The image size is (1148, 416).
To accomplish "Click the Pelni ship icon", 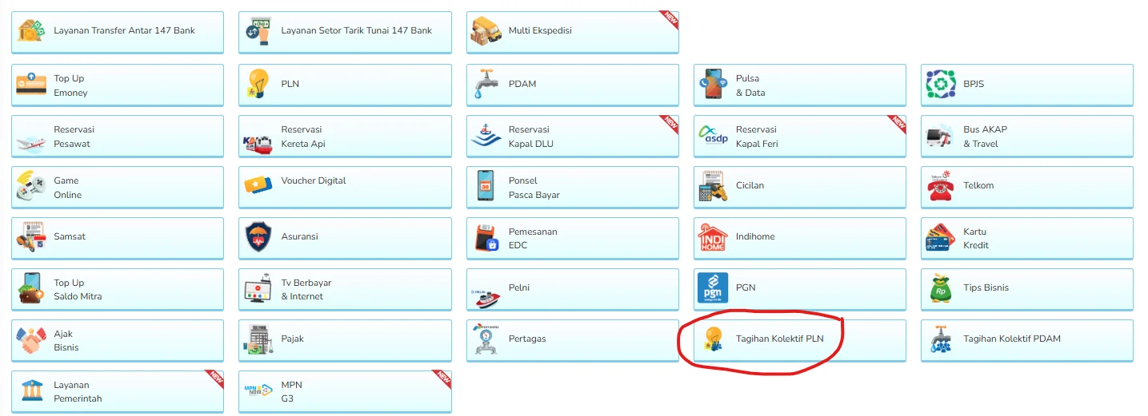I will [487, 297].
